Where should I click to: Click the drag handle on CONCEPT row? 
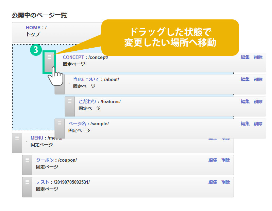49,62
